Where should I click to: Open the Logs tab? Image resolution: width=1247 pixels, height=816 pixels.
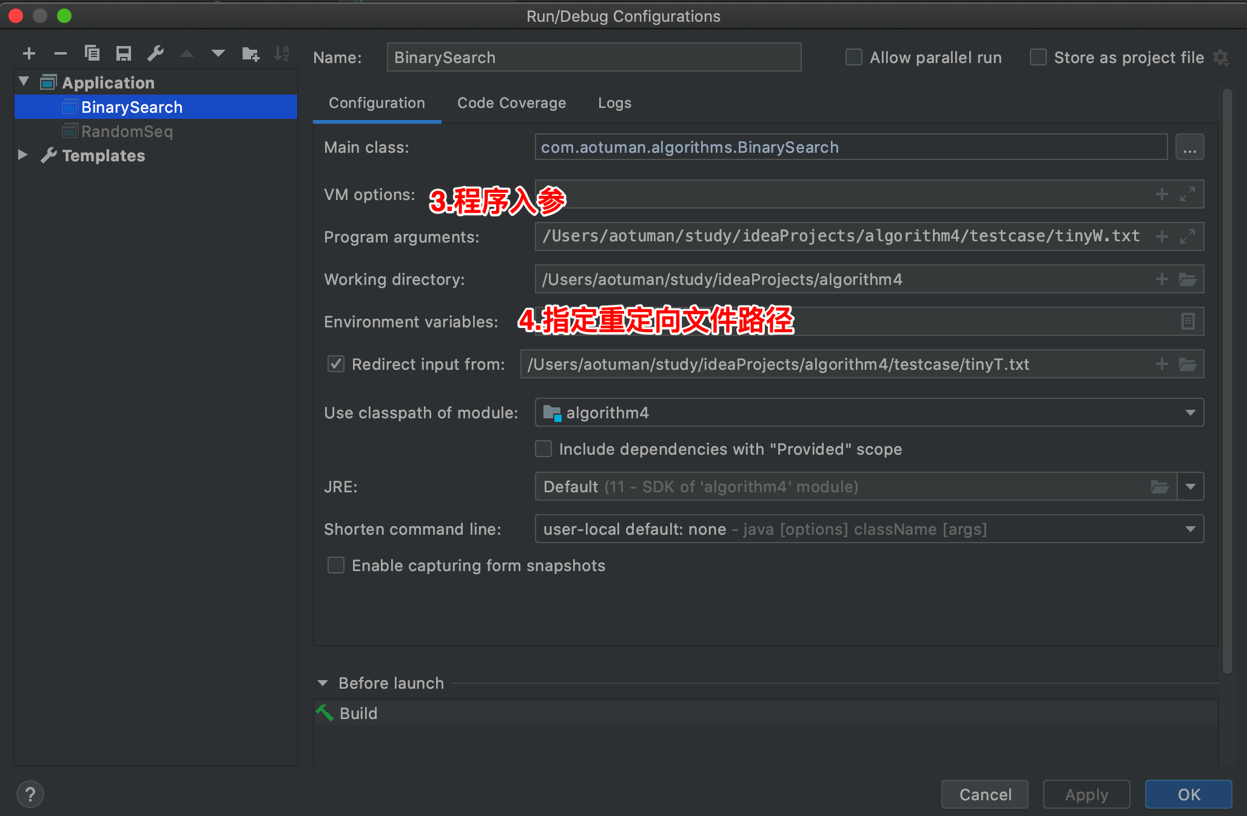[x=614, y=103]
